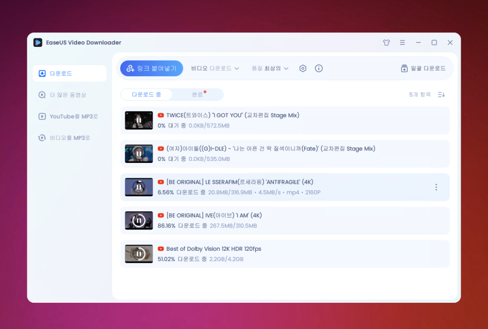Screen dimensions: 488x329
Task: Click the 5개 항목 item count
Action: 420,94
